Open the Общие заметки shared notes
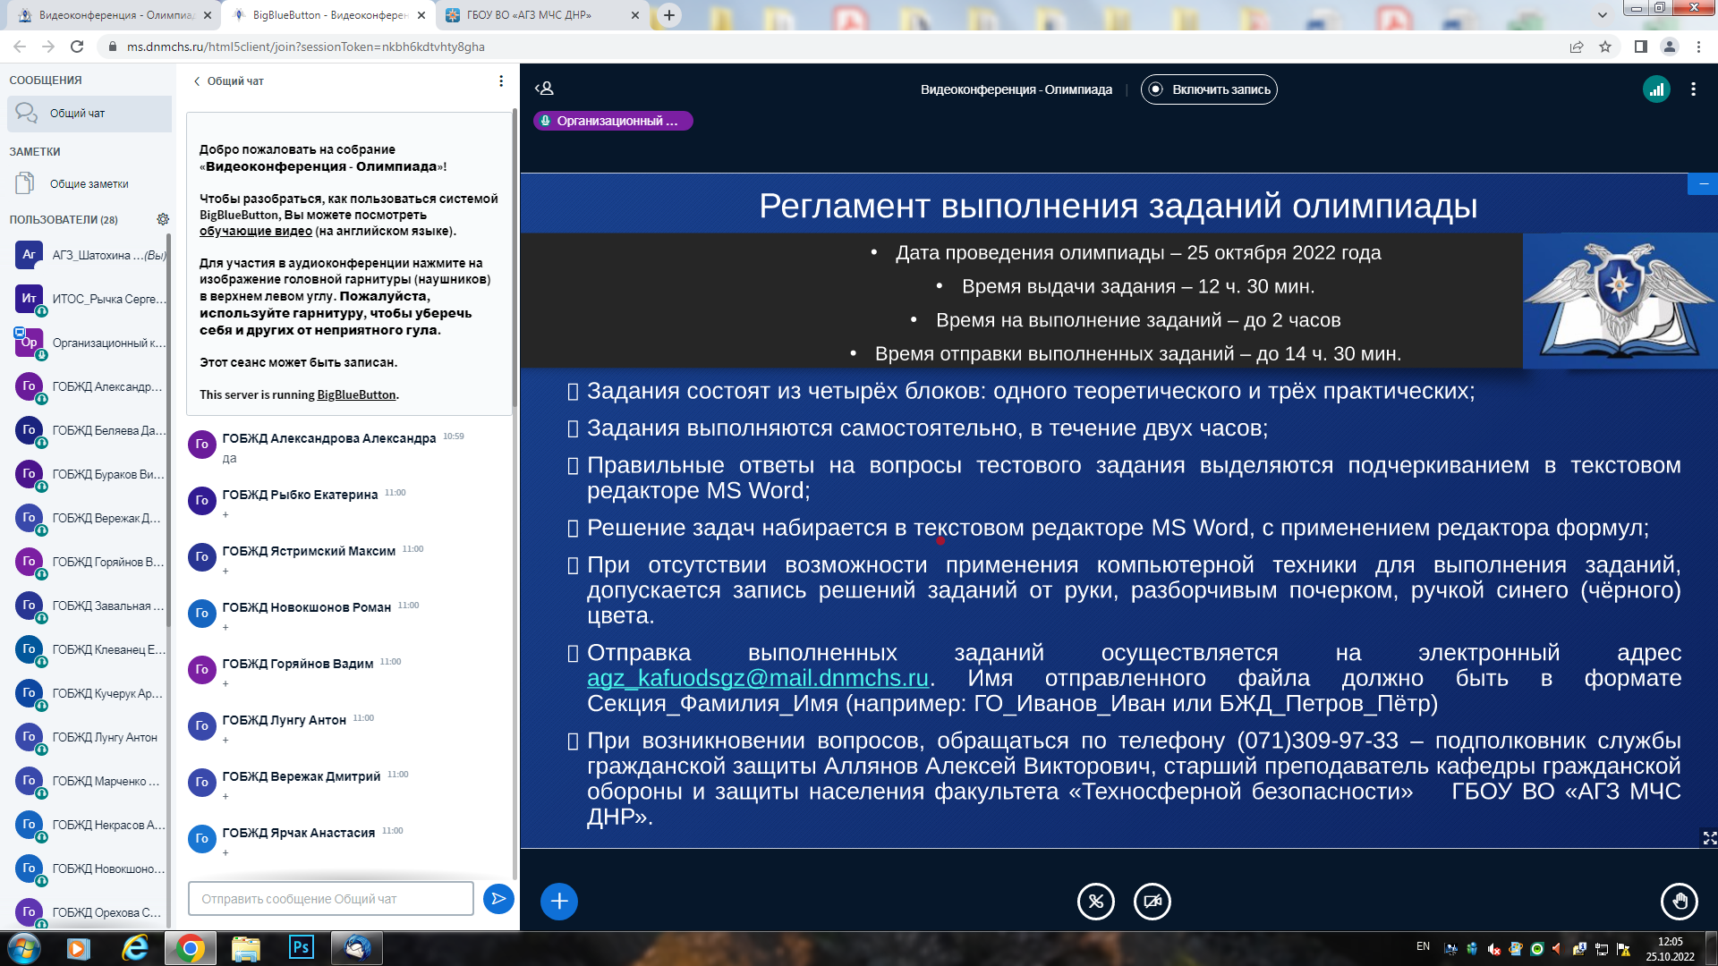The height and width of the screenshot is (966, 1718). coord(89,183)
